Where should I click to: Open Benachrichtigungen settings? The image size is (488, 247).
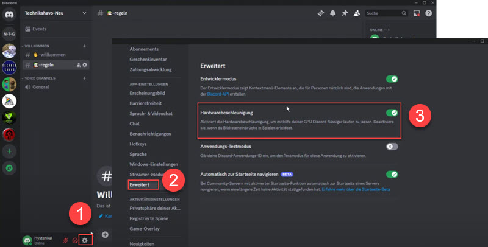[150, 134]
